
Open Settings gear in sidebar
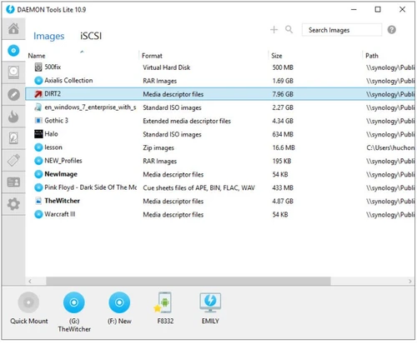click(x=13, y=204)
